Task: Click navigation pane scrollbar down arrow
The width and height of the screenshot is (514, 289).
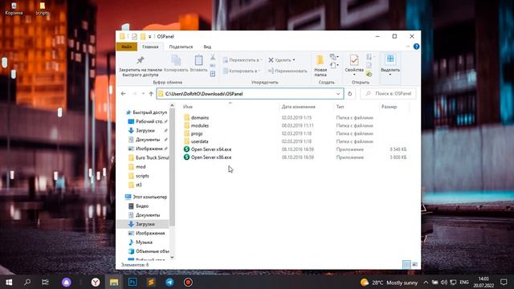Action: (172, 257)
